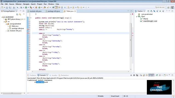Click the editor vertical scrollbar thumb
Image resolution: width=175 pixels, height=98 pixels.
131,40
